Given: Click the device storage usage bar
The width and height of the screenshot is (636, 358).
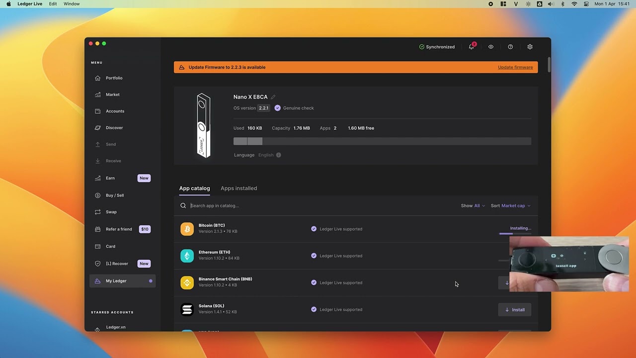Looking at the screenshot, I should 382,141.
